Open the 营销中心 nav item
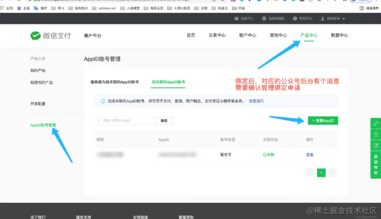The height and width of the screenshot is (219, 381). point(278,35)
